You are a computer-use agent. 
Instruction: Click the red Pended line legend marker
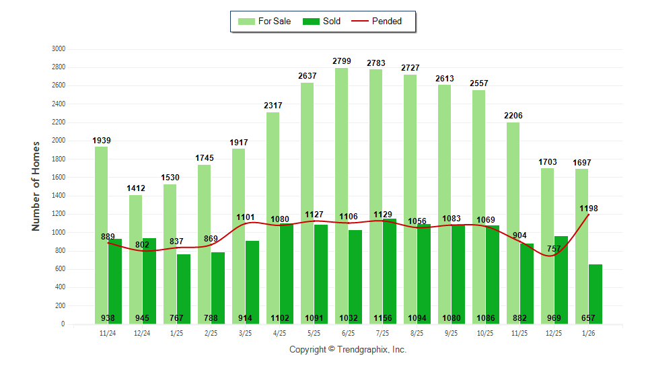[360, 22]
